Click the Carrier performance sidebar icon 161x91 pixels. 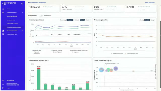(3, 13)
